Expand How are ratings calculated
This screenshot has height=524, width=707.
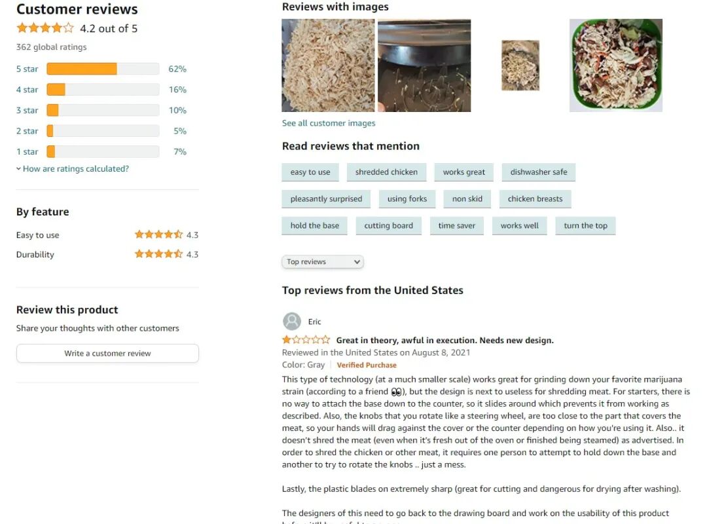[x=73, y=169]
